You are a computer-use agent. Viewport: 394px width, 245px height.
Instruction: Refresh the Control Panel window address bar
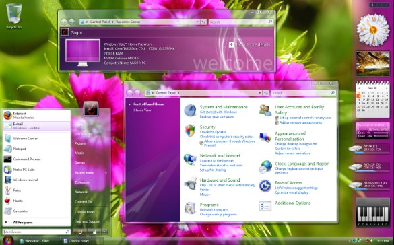(x=266, y=93)
